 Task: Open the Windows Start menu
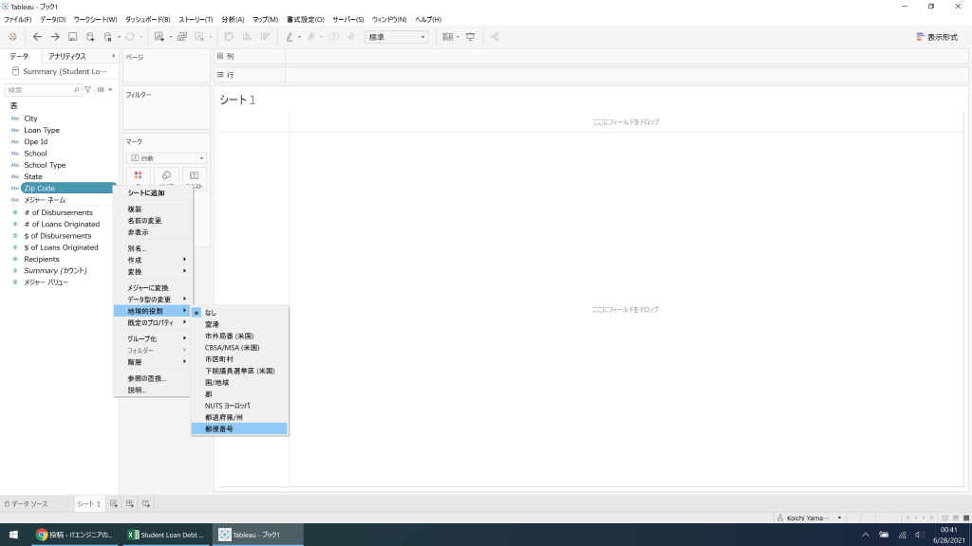[13, 535]
